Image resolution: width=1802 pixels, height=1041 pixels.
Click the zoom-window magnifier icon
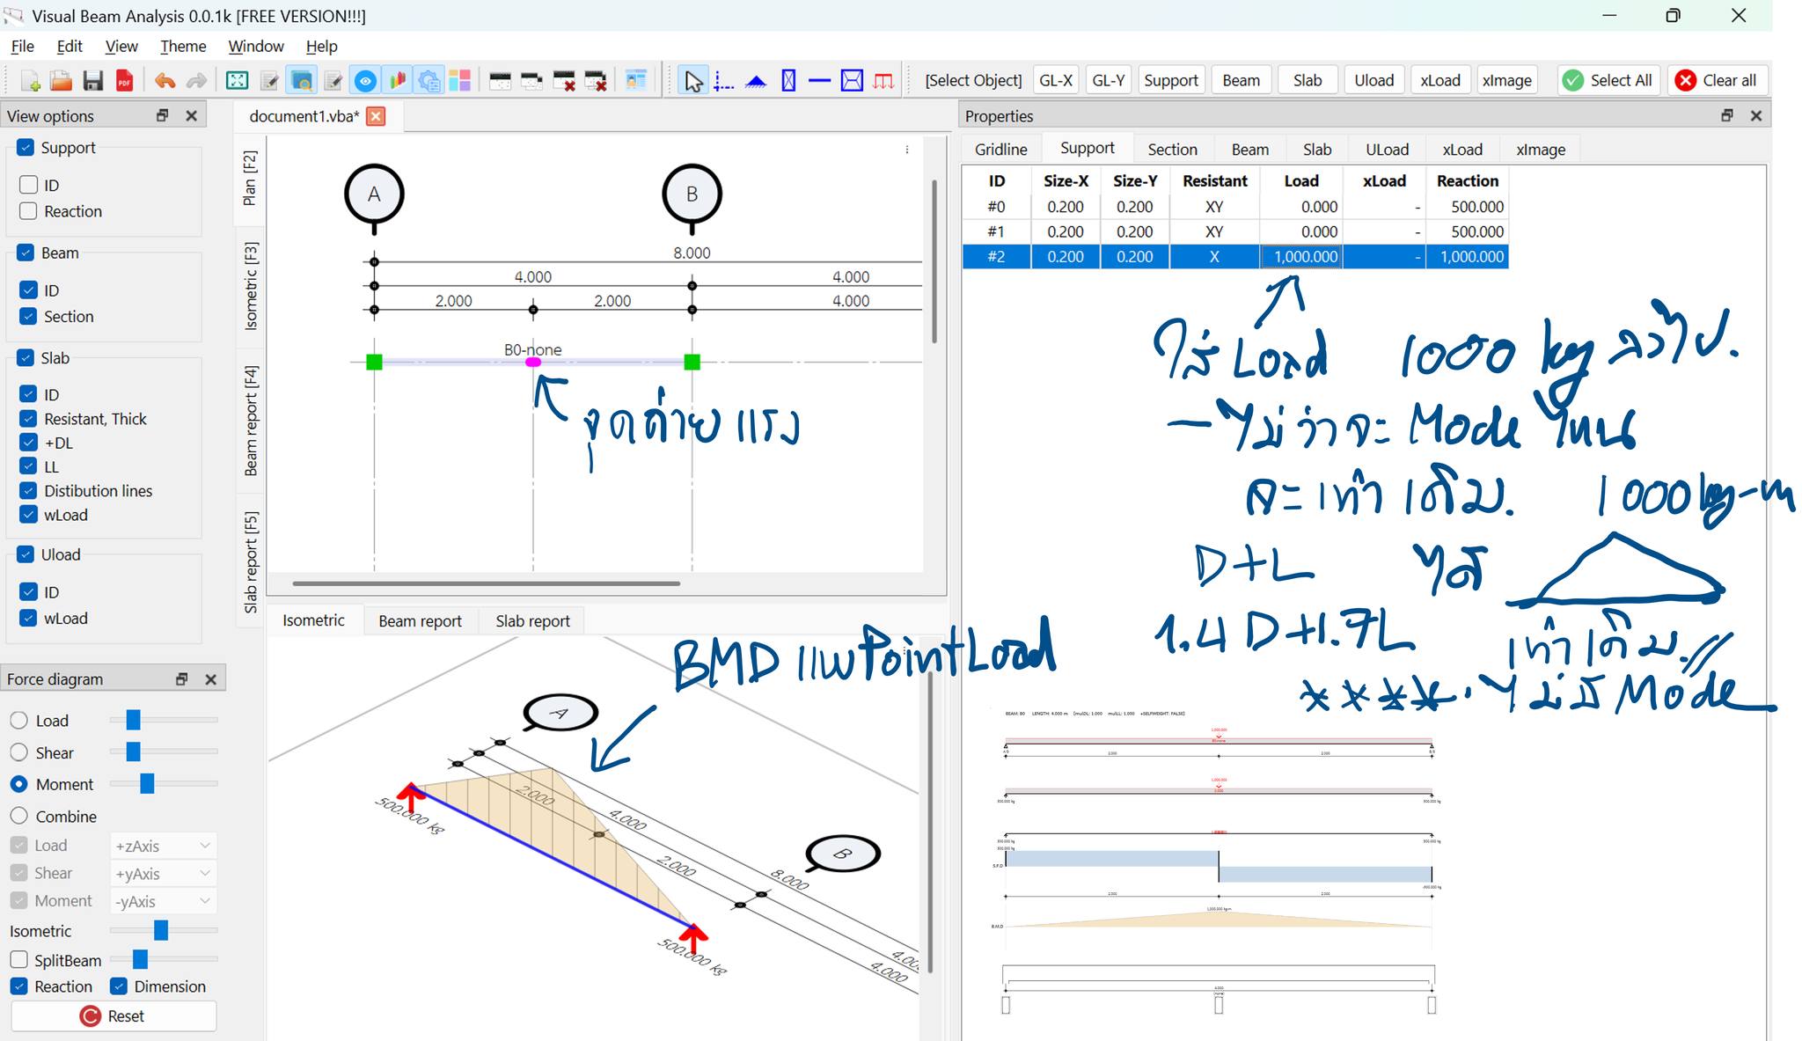(302, 81)
